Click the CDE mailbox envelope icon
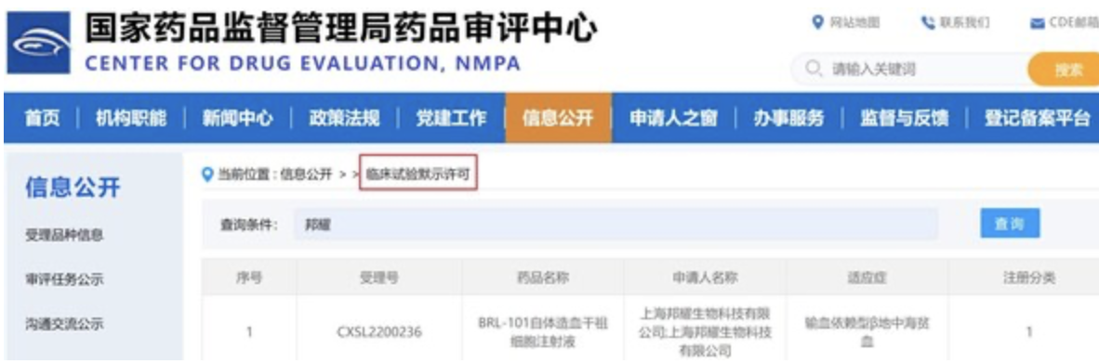 [1038, 24]
